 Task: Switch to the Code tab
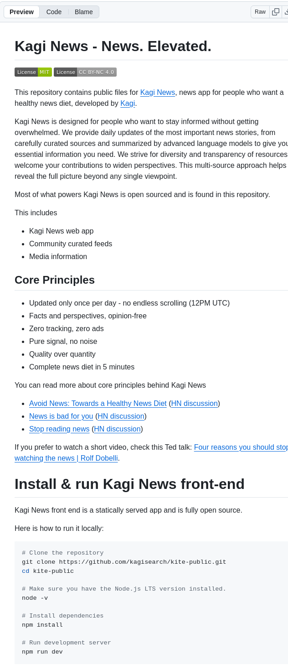point(54,11)
